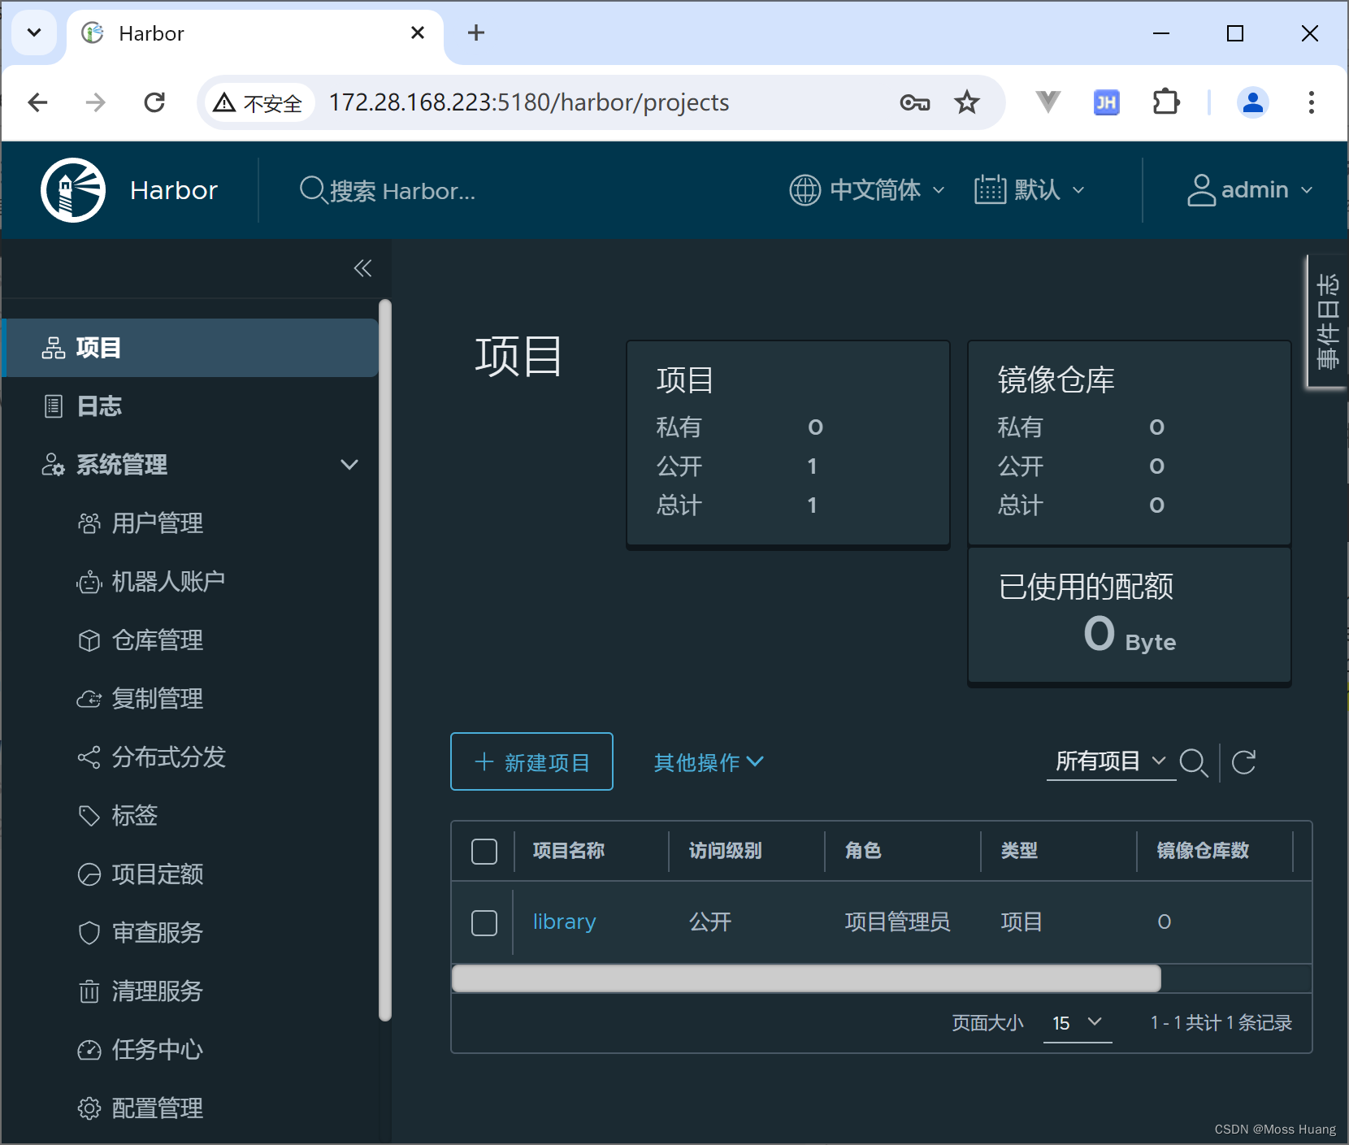Click the quota icon next to 项目定额
The width and height of the screenshot is (1349, 1145).
point(89,874)
